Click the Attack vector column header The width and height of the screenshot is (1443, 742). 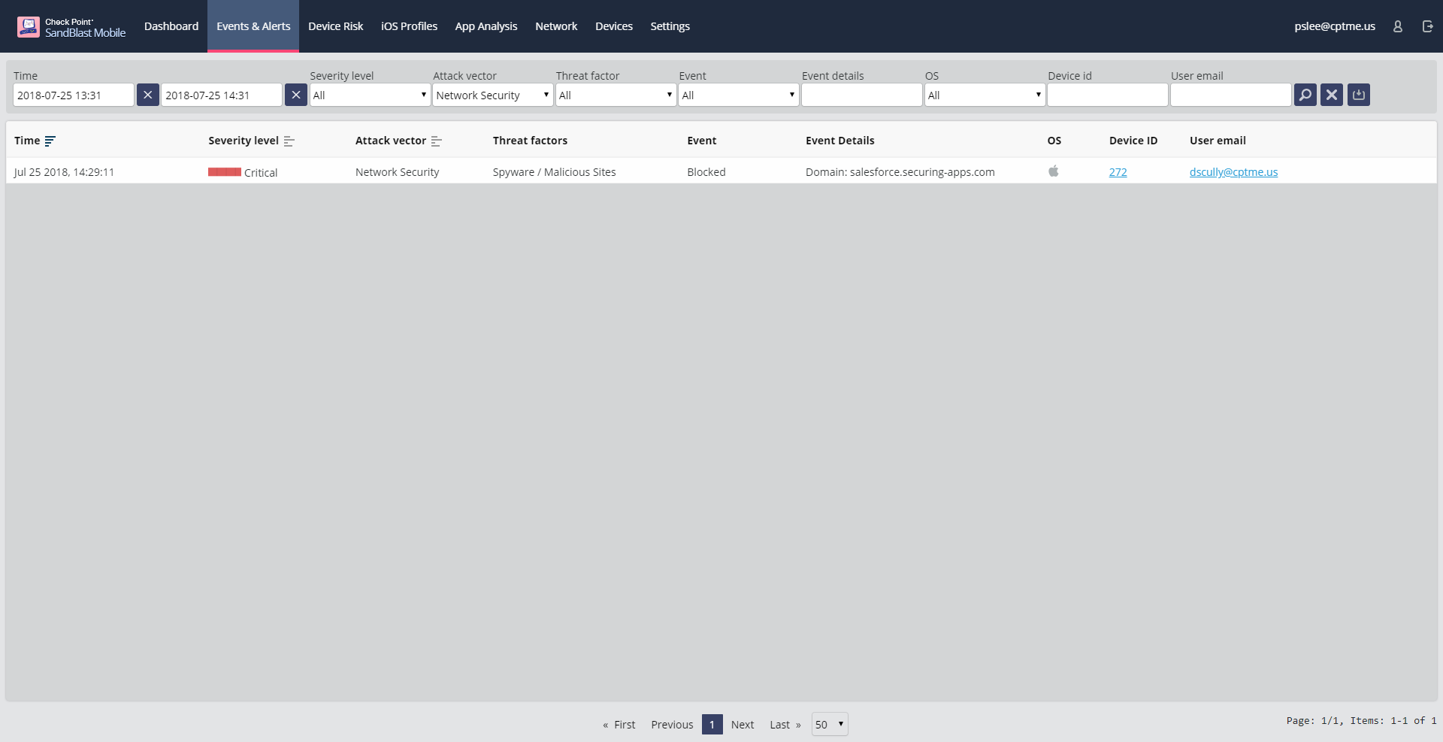391,141
